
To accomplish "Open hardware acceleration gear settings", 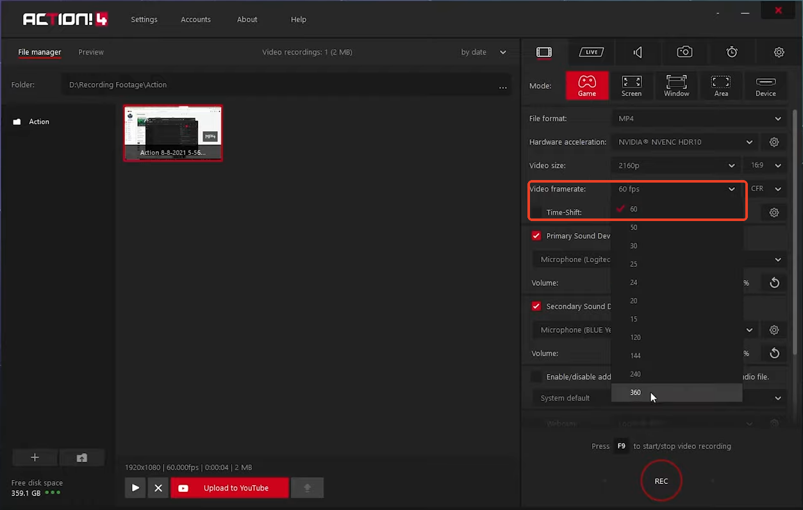I will 774,142.
